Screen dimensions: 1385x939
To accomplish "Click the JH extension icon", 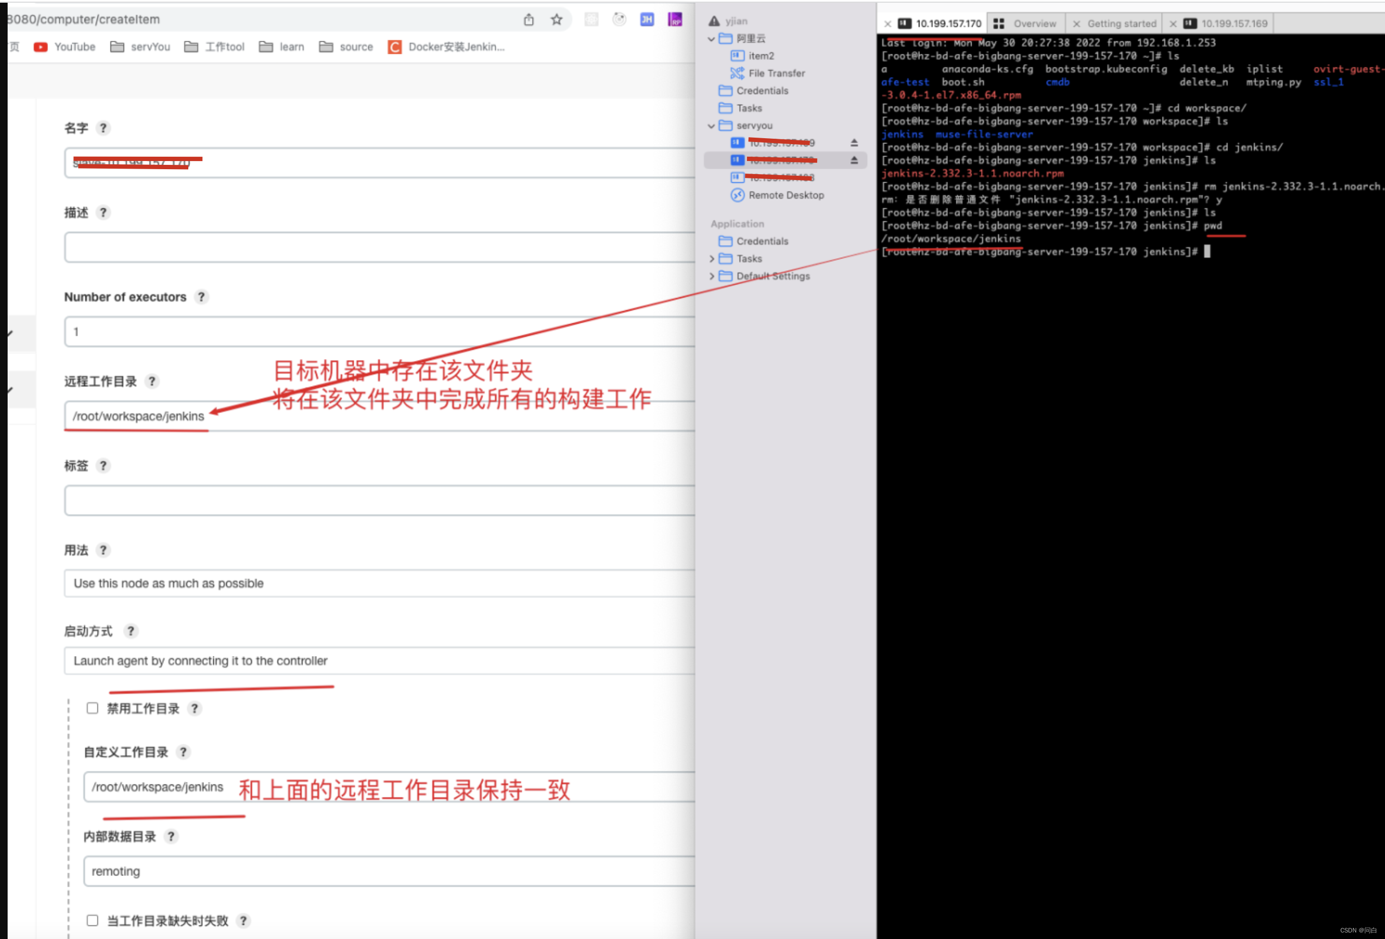I will tap(647, 20).
